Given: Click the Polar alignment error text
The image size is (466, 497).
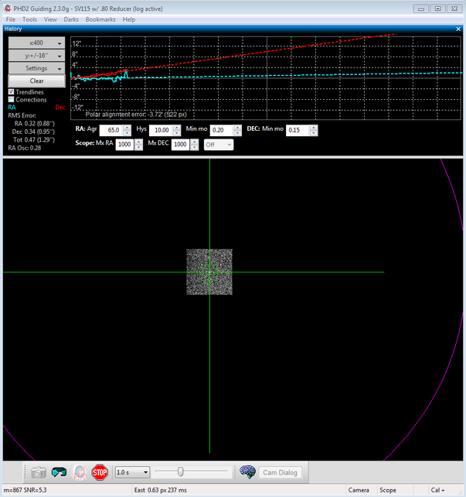Looking at the screenshot, I should pos(136,115).
